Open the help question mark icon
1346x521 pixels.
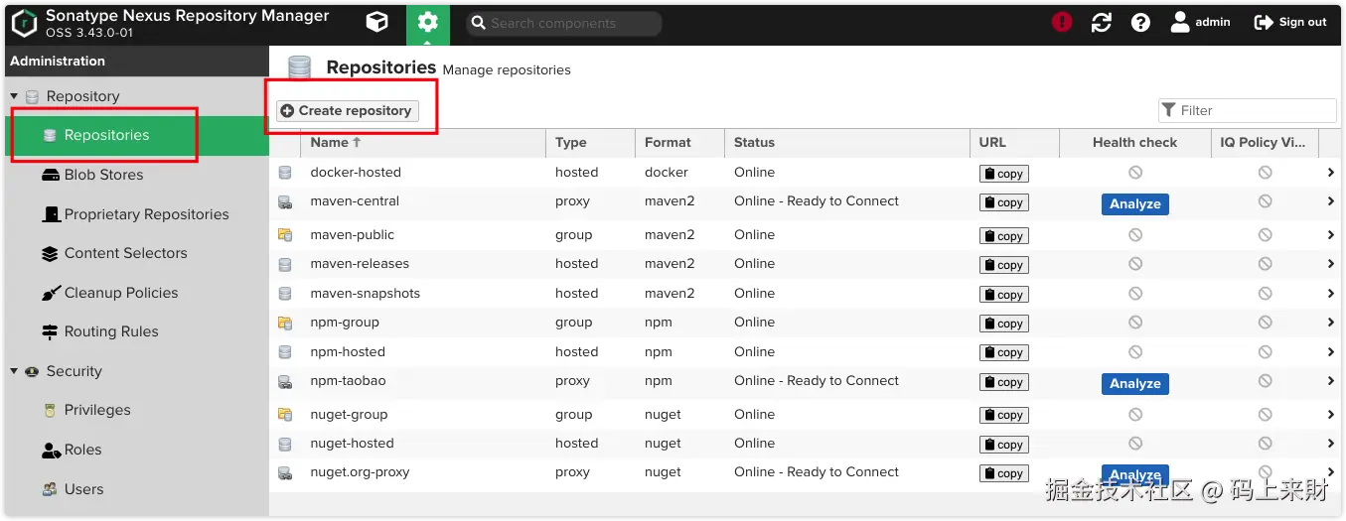coord(1140,22)
